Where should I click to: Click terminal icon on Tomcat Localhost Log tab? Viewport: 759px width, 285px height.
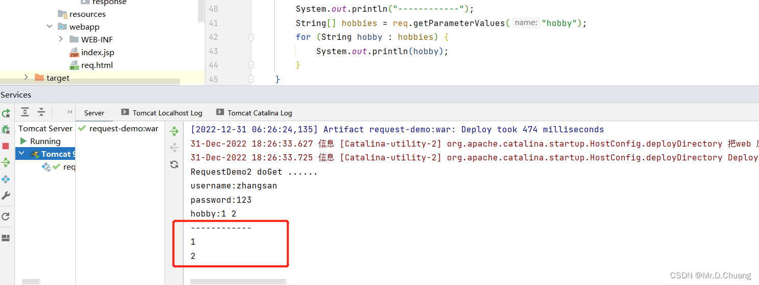pos(125,112)
